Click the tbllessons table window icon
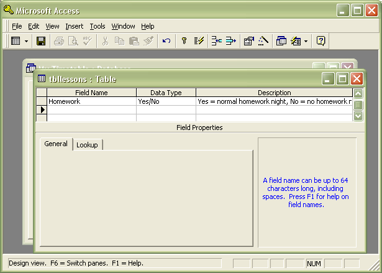The image size is (382, 273). tap(42, 78)
